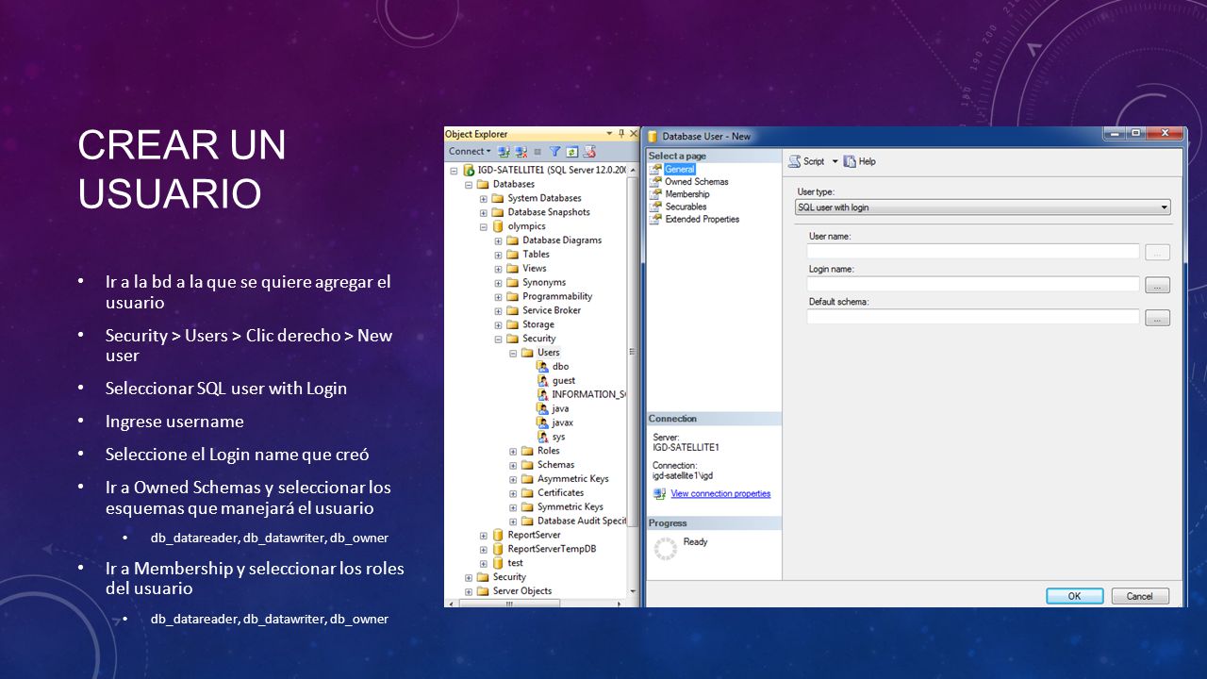Click the IGD-SATELLITE1 server icon in the tree
The height and width of the screenshot is (679, 1207).
pos(469,170)
